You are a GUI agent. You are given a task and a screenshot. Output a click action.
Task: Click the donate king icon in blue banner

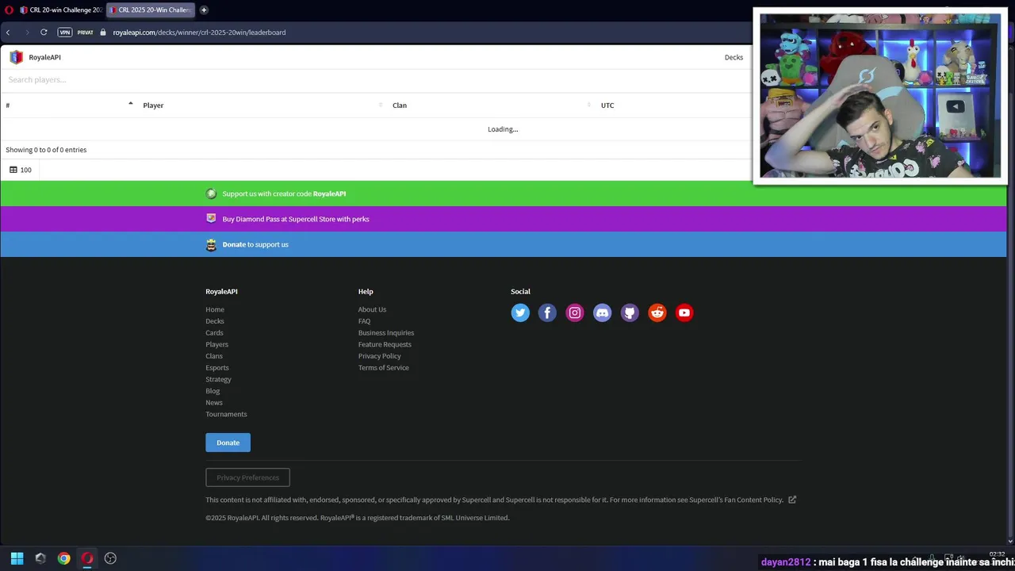211,244
